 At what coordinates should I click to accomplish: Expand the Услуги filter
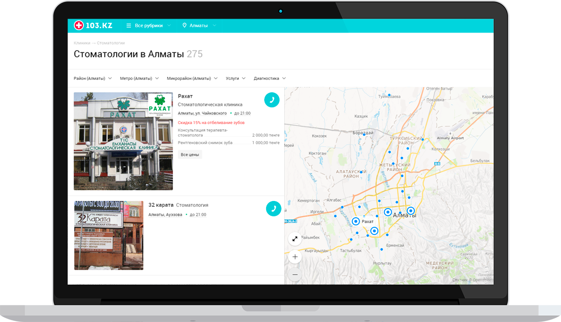click(x=235, y=78)
